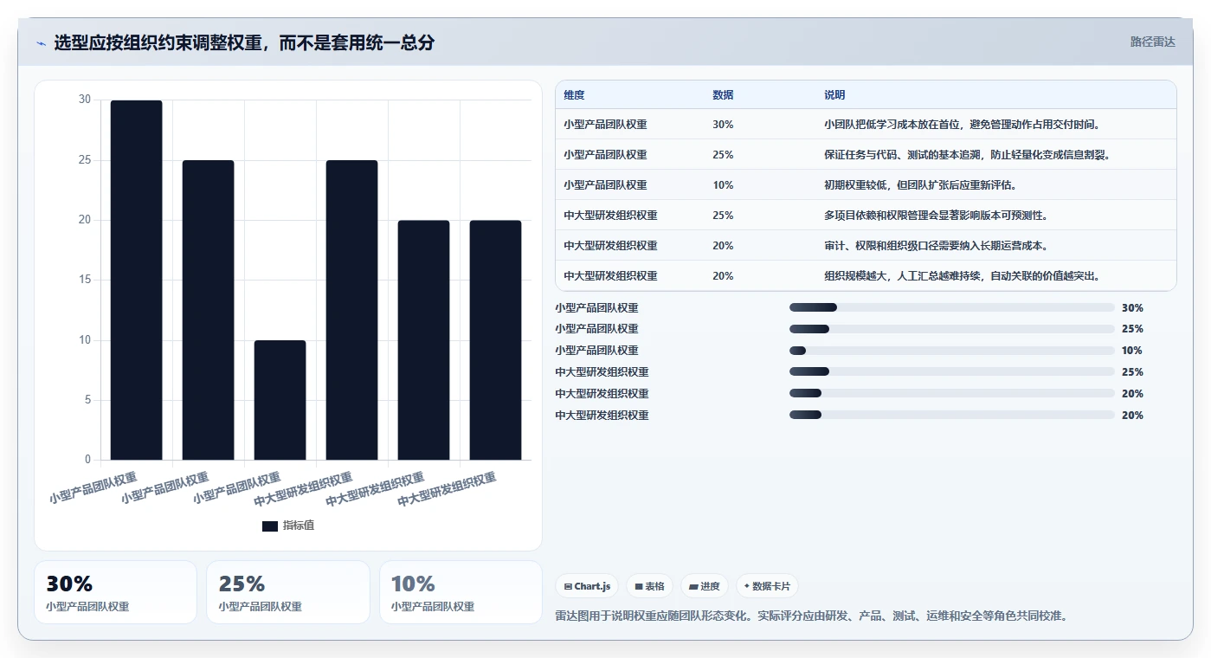Click the 路径雷达 label in the header

(x=1152, y=42)
